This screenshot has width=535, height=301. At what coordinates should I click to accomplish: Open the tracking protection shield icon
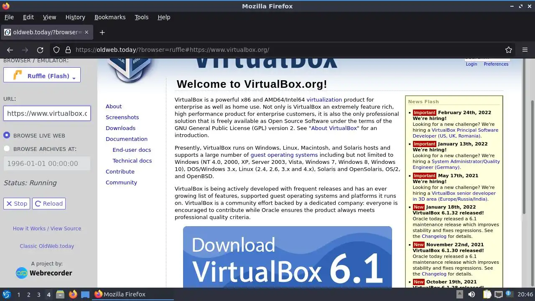56,50
